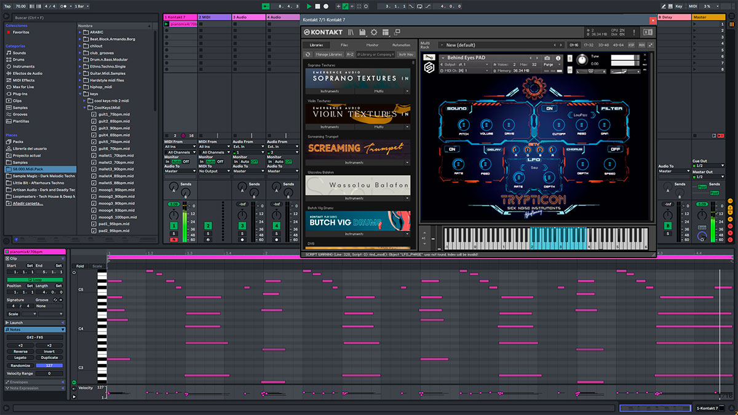This screenshot has width=738, height=415.
Task: Click the wrench edit icon of Behind Eyes PAD
Action: [429, 58]
